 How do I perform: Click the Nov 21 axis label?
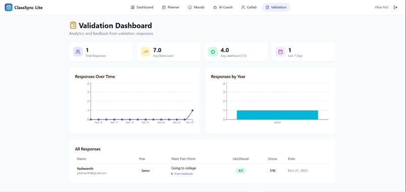click(x=146, y=122)
